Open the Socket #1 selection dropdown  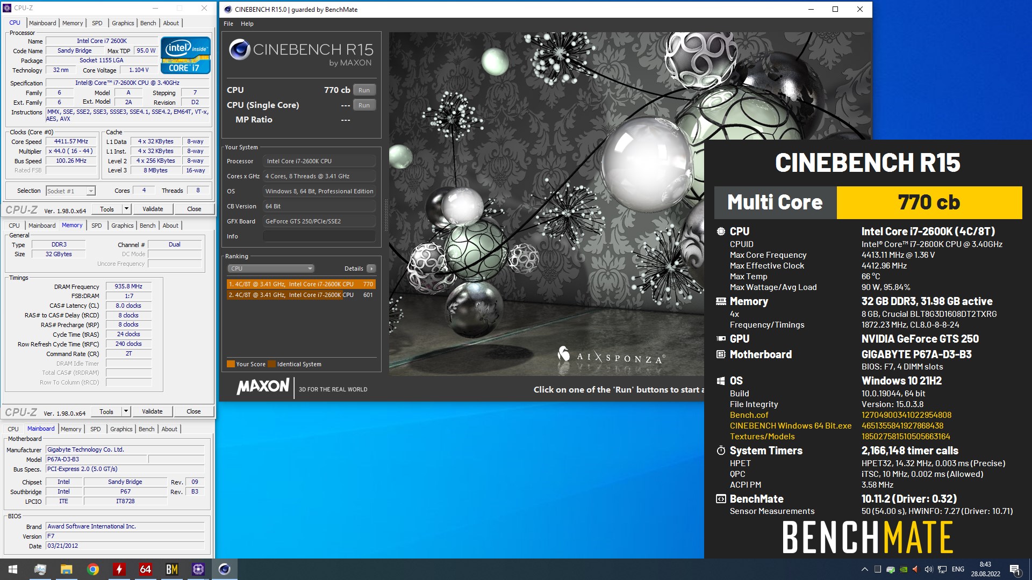(x=70, y=191)
